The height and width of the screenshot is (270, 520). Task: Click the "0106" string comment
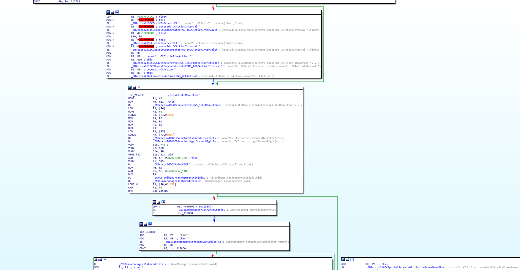pyautogui.click(x=184, y=235)
